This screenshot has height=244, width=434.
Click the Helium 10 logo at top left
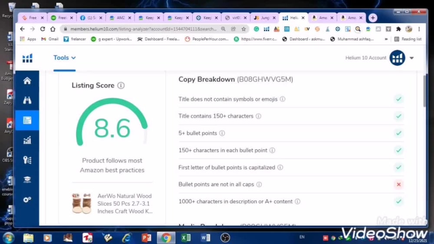(27, 58)
